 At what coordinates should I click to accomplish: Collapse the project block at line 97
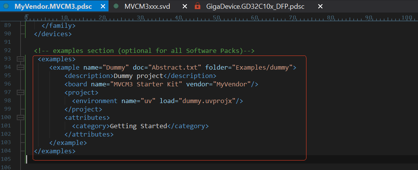coord(20,92)
